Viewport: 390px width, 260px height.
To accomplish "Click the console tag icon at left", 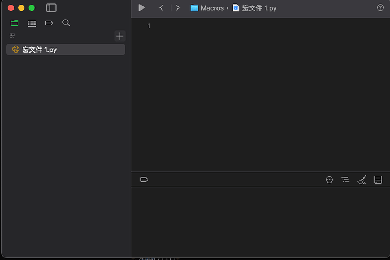I will click(x=144, y=180).
